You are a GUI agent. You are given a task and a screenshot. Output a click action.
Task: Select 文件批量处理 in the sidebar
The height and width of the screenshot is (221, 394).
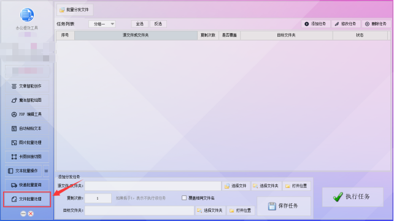pyautogui.click(x=27, y=199)
